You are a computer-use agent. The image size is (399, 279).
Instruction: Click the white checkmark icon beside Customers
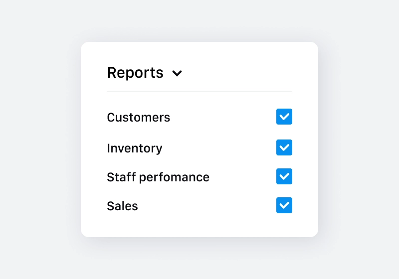tap(284, 117)
